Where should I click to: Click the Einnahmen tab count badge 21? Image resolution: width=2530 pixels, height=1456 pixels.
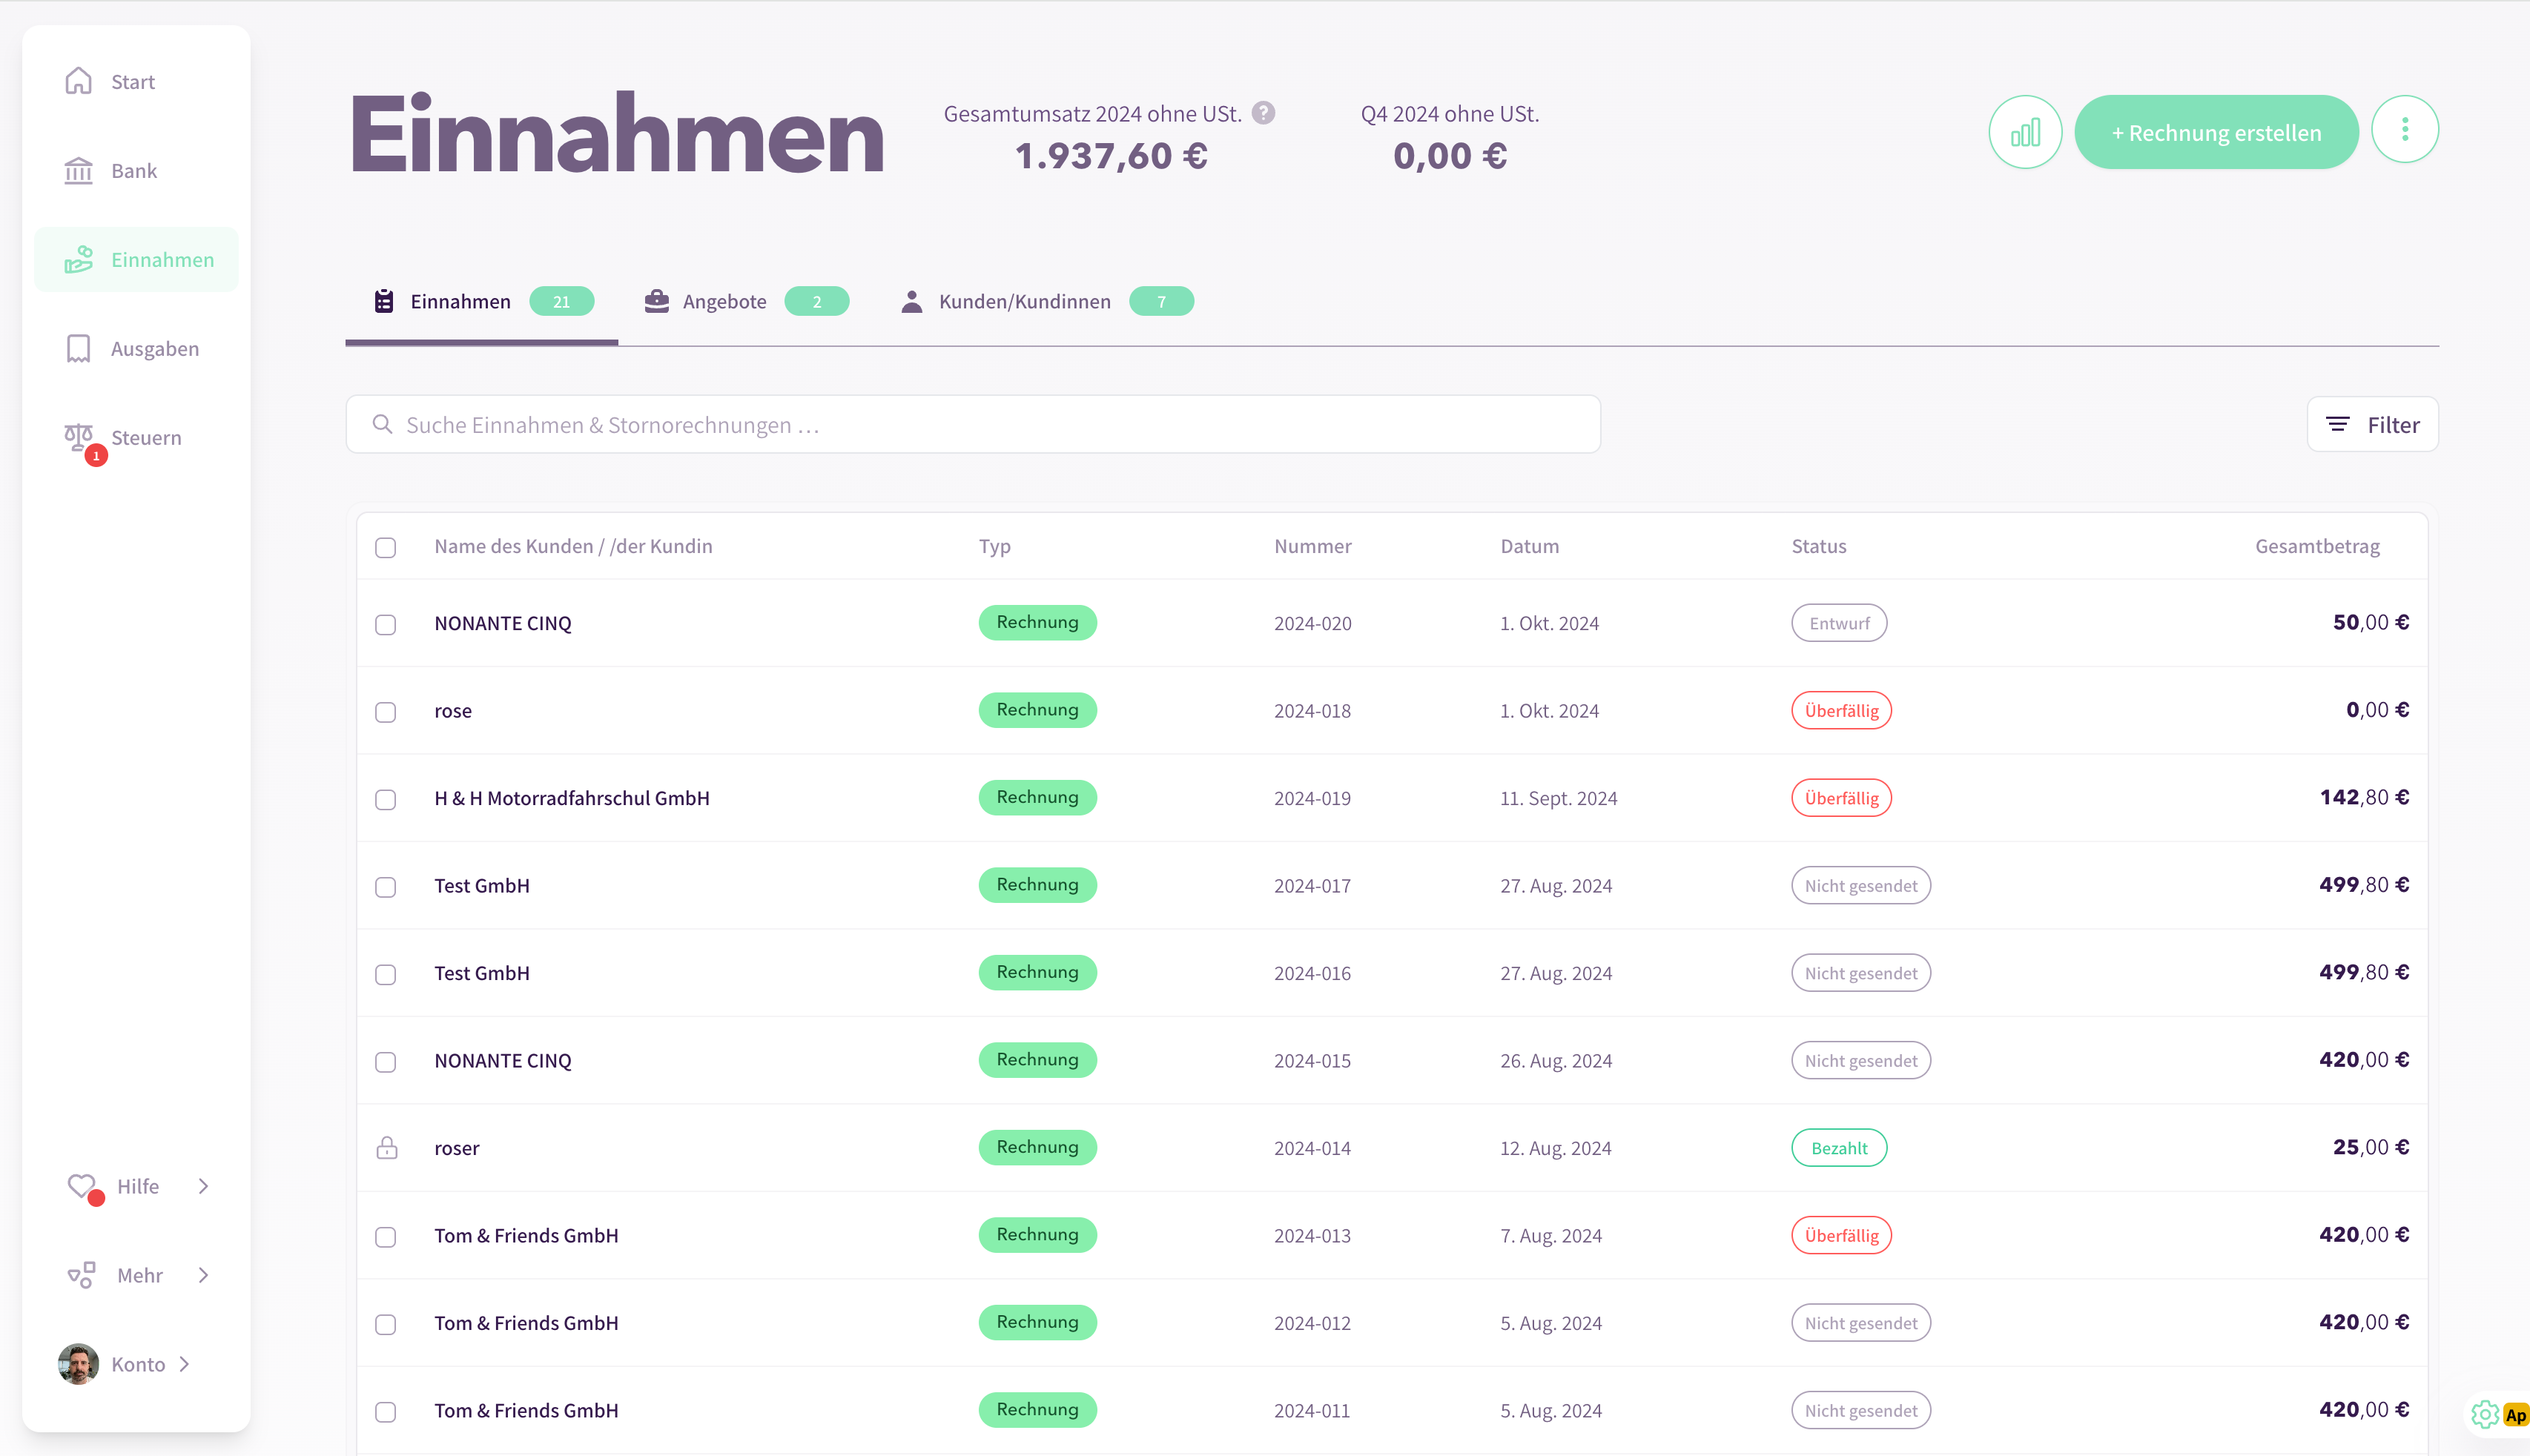tap(561, 301)
